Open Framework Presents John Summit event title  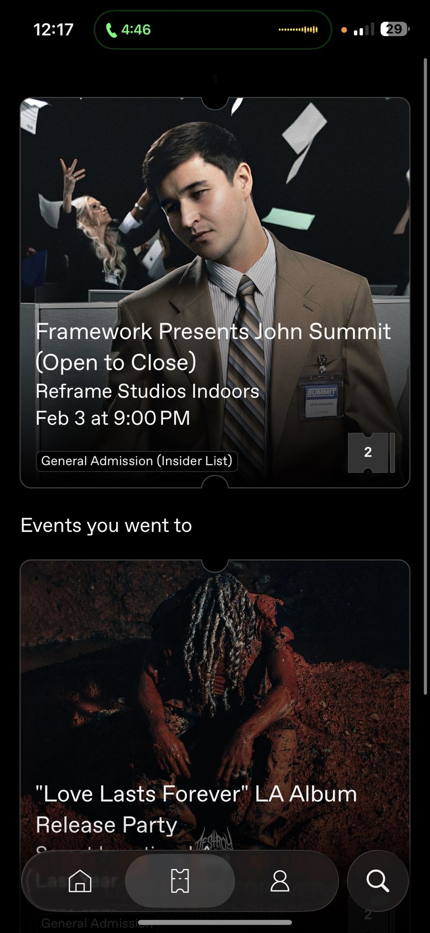tap(213, 346)
